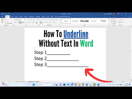The image size is (132, 99).
Task: Apply the Normal style
Action: click(66, 21)
